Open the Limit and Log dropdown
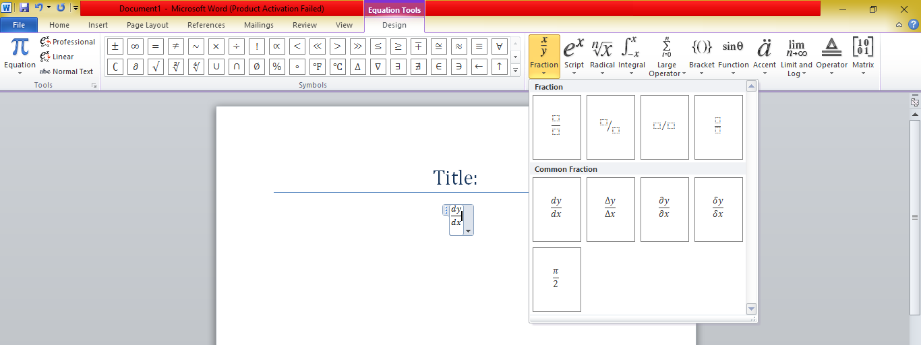This screenshot has height=345, width=921. click(796, 57)
